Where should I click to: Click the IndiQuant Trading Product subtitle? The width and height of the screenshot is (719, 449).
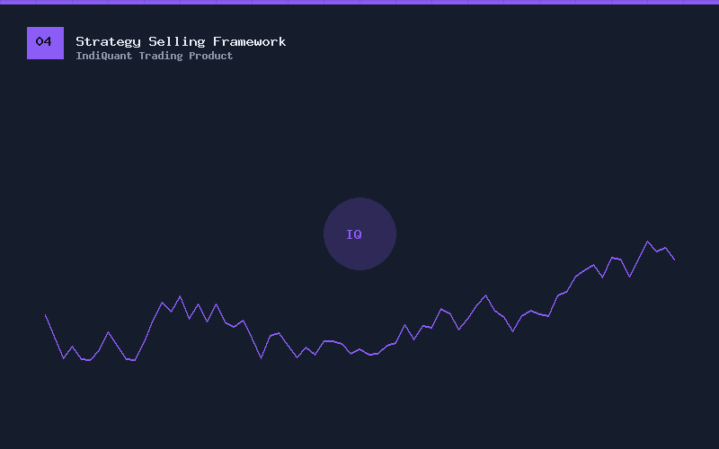pyautogui.click(x=154, y=56)
